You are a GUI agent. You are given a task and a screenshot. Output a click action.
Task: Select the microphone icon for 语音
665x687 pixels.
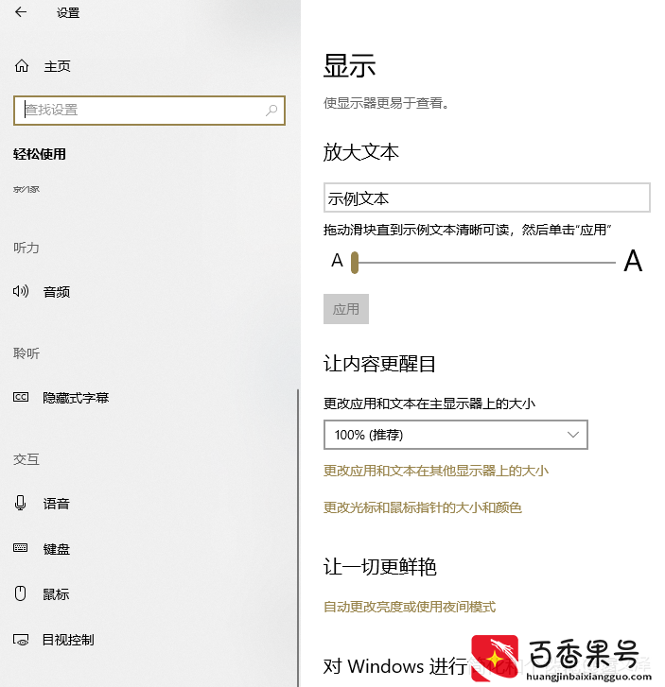click(x=20, y=503)
